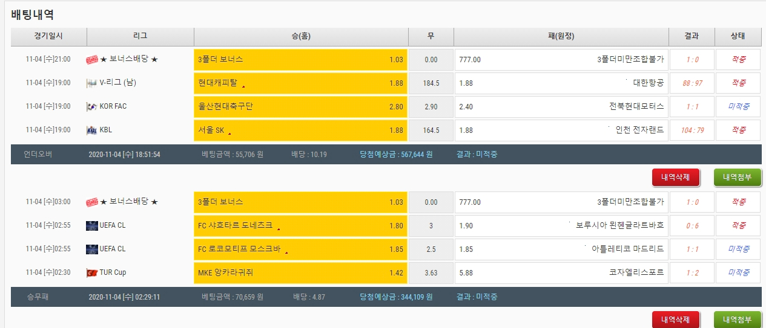Select the 현대캐피탈 home pick cell
Viewport: 766px width, 328px height.
coord(300,83)
